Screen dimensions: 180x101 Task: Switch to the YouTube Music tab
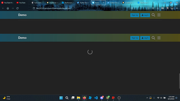pyautogui.click(x=8, y=3)
